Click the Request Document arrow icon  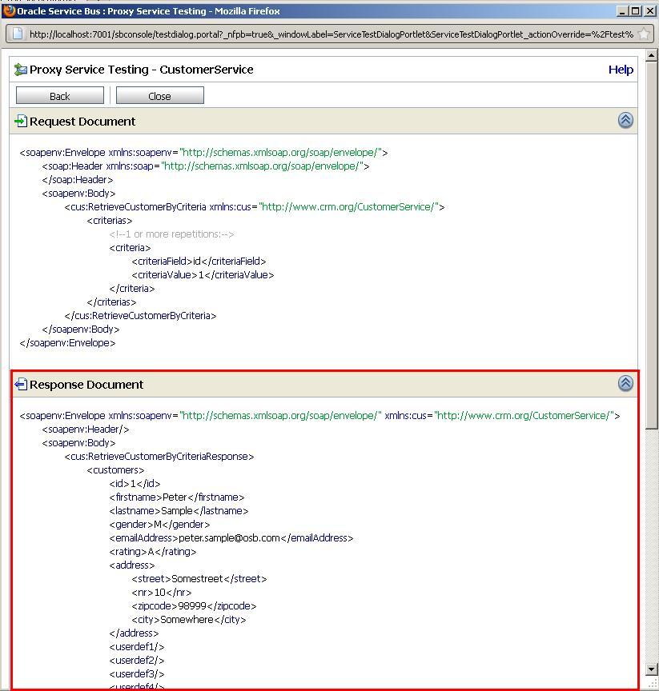pos(21,121)
